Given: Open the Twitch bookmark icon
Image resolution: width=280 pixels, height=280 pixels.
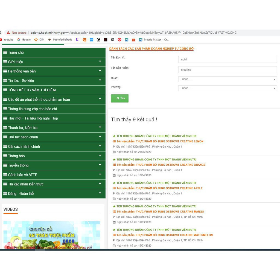Looking at the screenshot, I should (x=77, y=40).
